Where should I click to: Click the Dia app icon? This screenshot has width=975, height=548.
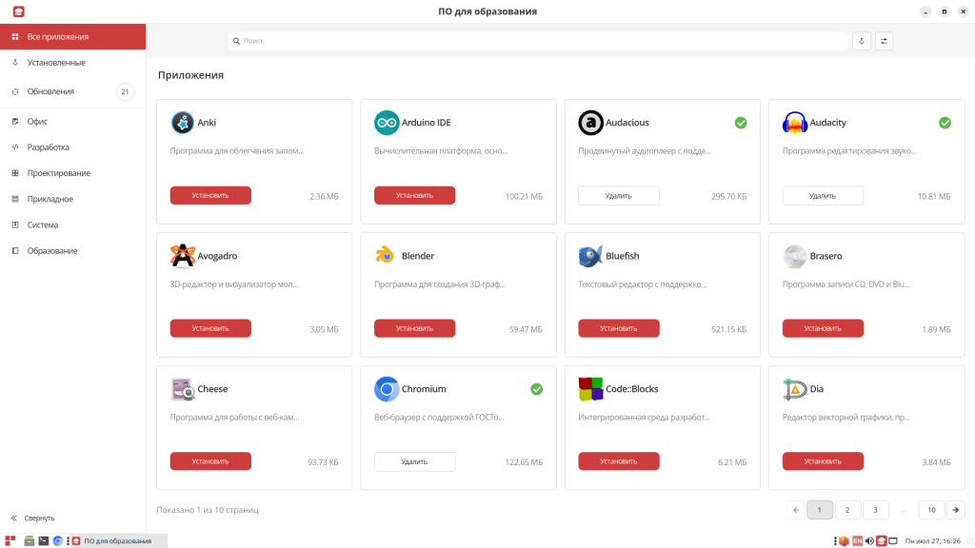[794, 389]
